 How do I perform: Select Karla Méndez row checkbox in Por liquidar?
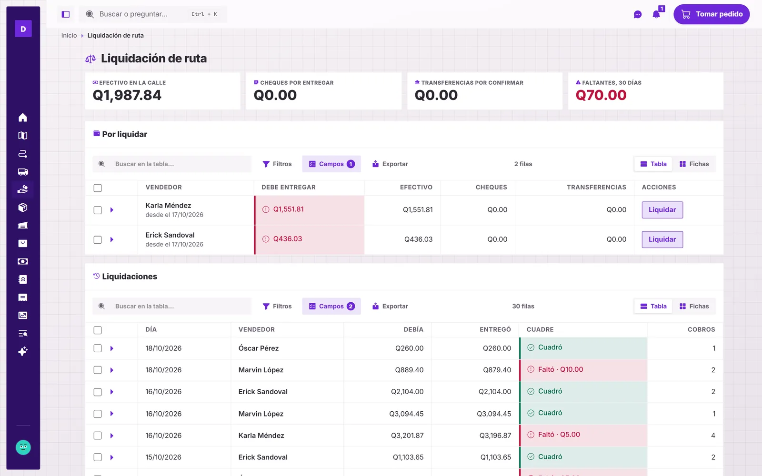point(98,210)
